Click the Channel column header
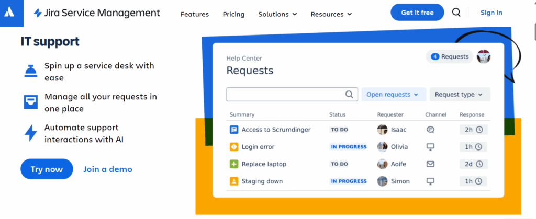 pyautogui.click(x=436, y=114)
